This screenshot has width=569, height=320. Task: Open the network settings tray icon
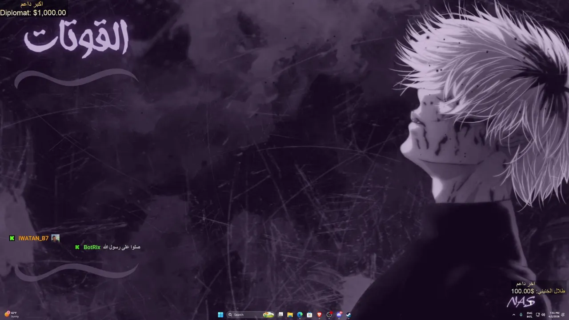(538, 315)
